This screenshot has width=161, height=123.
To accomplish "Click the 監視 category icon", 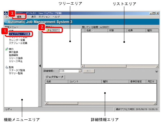I will click(7, 67).
